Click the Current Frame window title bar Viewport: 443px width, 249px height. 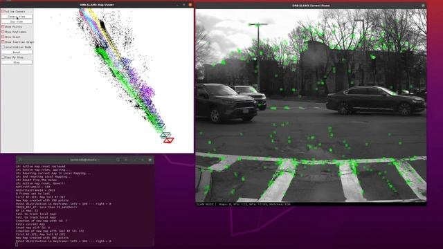(311, 6)
